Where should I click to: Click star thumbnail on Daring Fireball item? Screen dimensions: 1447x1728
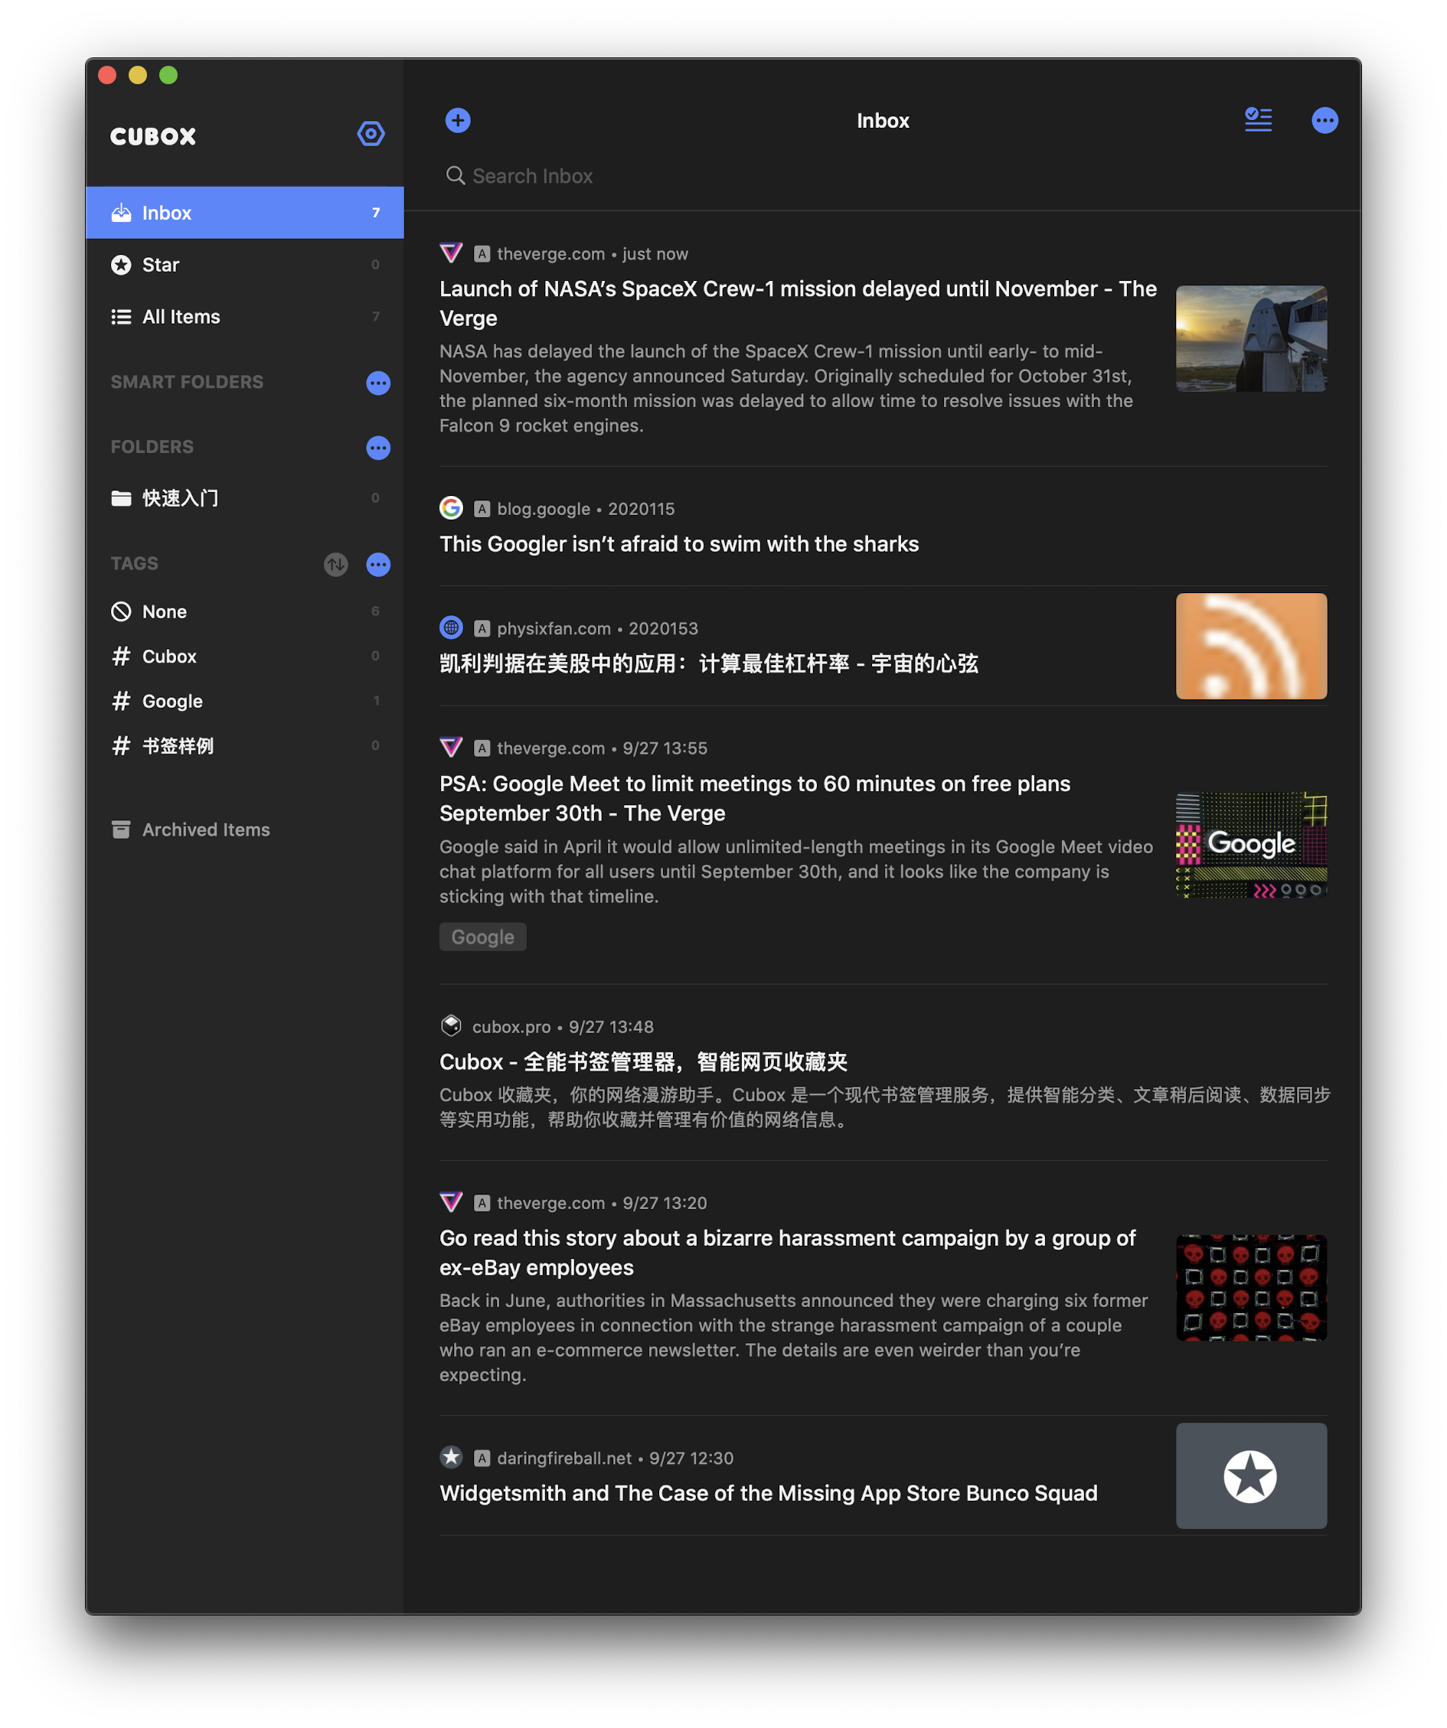pos(1250,1475)
